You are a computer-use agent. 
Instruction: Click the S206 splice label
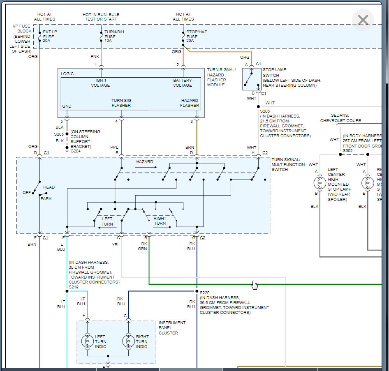265,111
